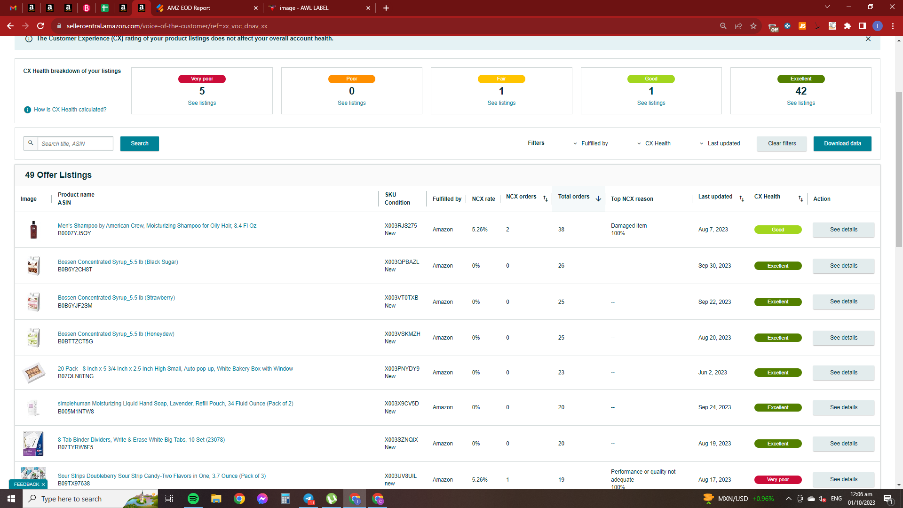The height and width of the screenshot is (508, 903).
Task: Click the Bossen Honeydew syrup thumbnail
Action: [33, 338]
